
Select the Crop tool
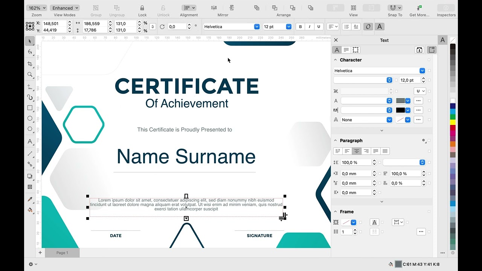(30, 64)
